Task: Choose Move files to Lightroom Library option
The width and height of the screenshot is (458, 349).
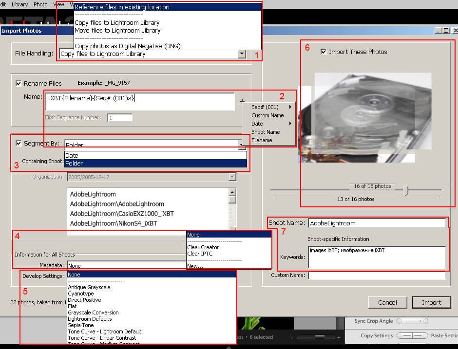Action: coord(117,31)
